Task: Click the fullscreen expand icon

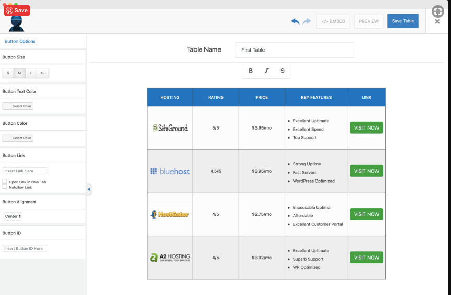Action: pyautogui.click(x=438, y=11)
